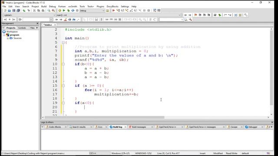
Task: Click the Build and run icon
Action: tap(69, 10)
